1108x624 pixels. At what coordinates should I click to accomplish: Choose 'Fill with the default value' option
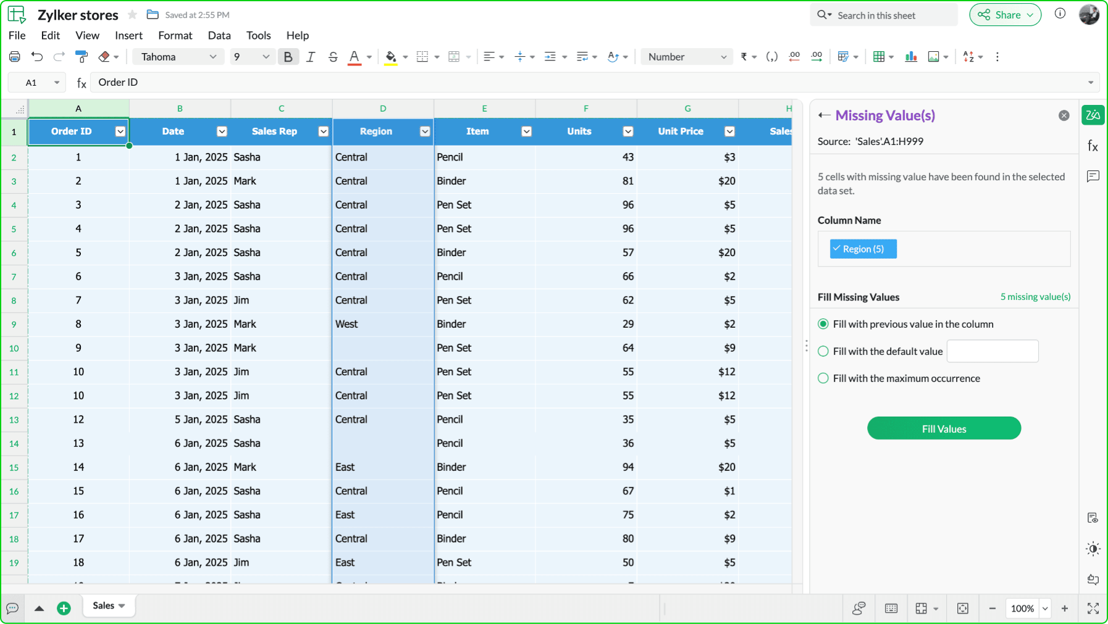823,351
